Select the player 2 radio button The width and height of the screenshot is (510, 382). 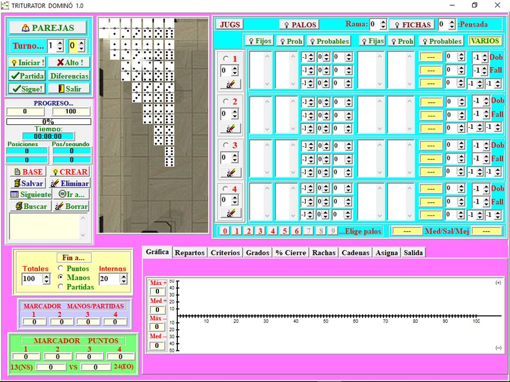tap(226, 102)
